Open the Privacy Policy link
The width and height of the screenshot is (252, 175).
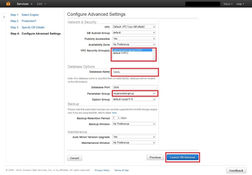point(102,170)
